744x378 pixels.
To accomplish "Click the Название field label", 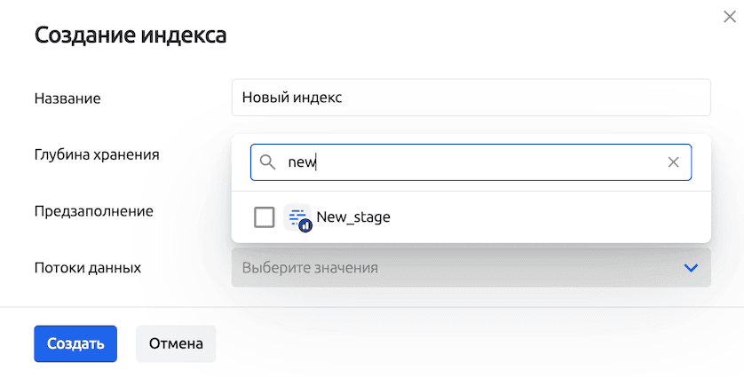I will [x=67, y=98].
